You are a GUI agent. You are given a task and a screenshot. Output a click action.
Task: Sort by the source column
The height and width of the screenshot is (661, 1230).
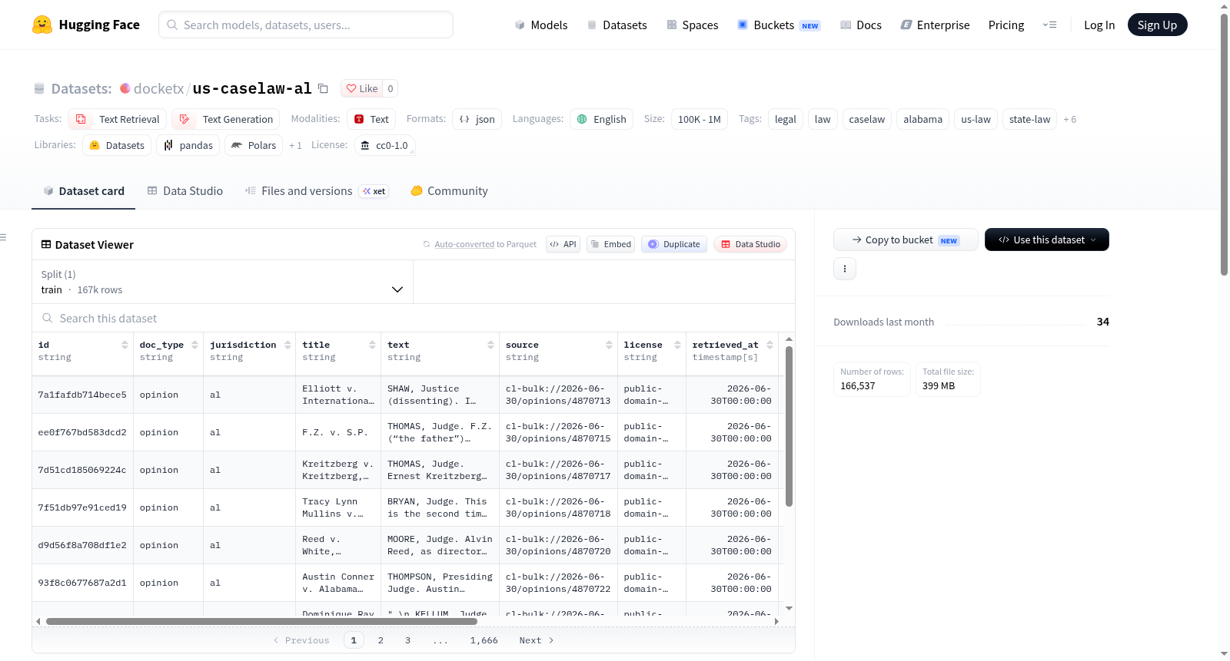tap(609, 345)
